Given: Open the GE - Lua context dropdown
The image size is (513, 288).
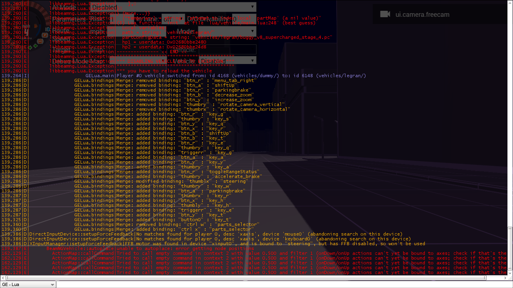Looking at the screenshot, I should tap(28, 284).
